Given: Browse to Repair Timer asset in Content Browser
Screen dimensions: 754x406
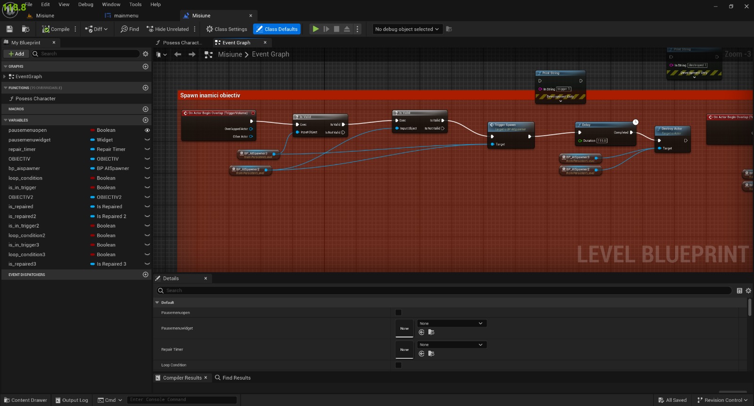Looking at the screenshot, I should [x=431, y=353].
